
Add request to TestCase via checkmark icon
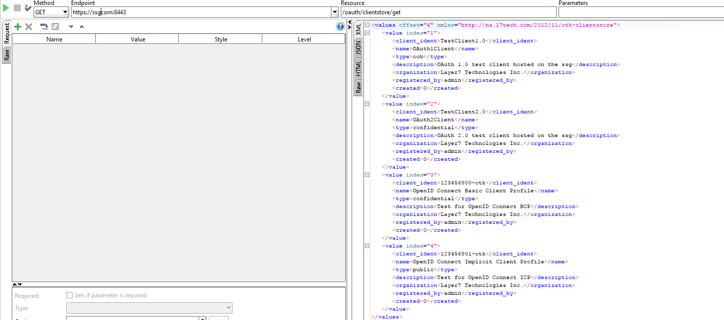(x=27, y=7)
